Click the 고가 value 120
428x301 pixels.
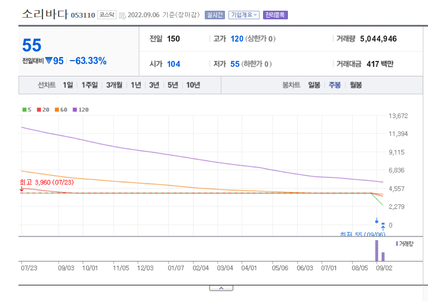236,39
